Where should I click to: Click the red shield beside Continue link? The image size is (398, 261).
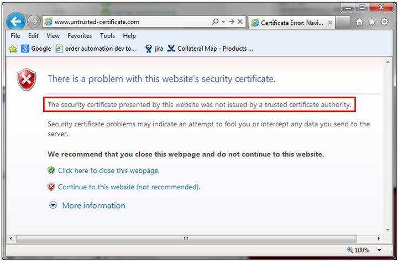(51, 187)
